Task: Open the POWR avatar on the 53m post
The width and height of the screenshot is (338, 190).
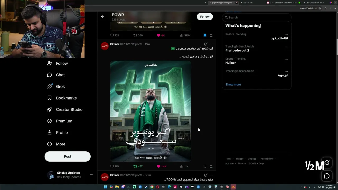Action: click(x=105, y=177)
